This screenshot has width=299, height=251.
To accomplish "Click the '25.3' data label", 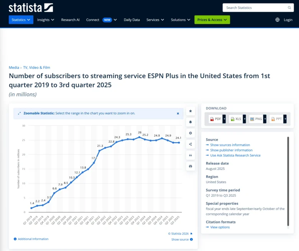I will coord(128,135).
